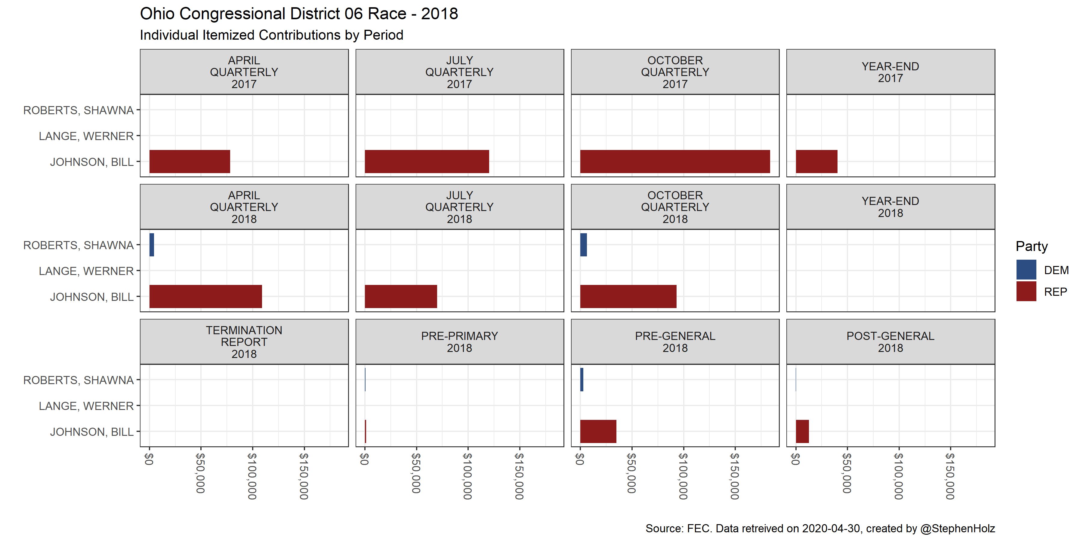Click Johnson's bar in July Quarterly 2018
Screen dimensions: 1083x541
(401, 297)
